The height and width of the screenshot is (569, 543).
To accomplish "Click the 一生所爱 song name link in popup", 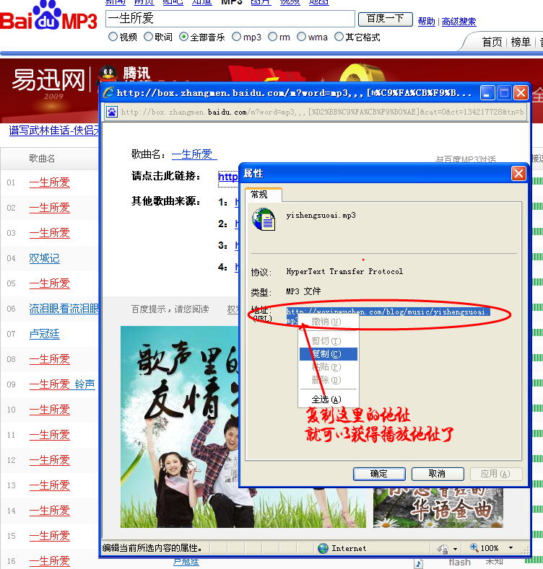I will (x=194, y=154).
